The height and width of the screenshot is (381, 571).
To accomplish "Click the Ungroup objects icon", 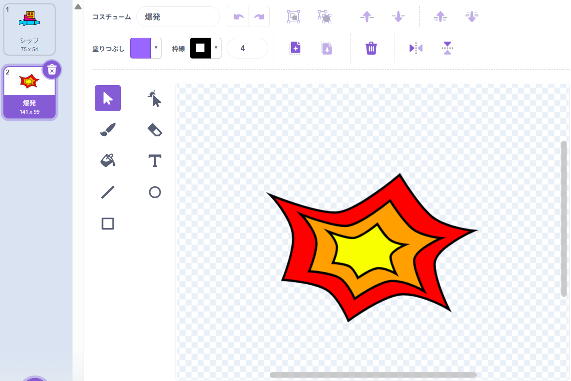I will point(324,17).
